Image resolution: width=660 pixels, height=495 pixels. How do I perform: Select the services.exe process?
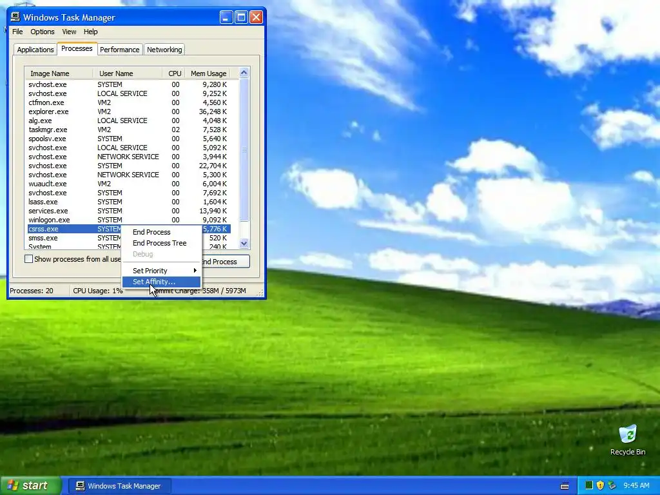[x=128, y=211]
